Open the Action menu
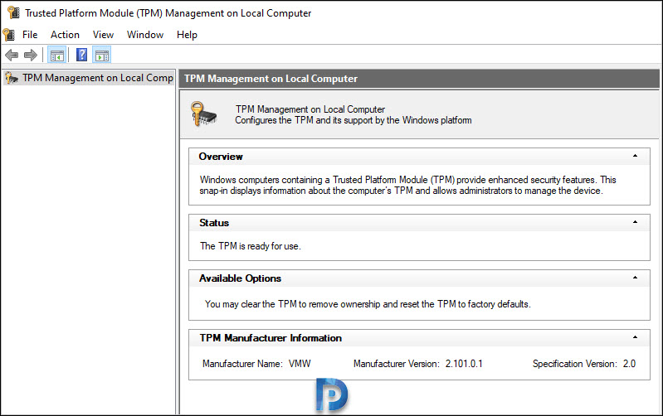Viewport: 663px width, 416px height. (x=65, y=35)
